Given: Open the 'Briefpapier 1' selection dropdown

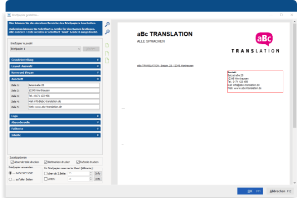Looking at the screenshot, I should click(45, 49).
